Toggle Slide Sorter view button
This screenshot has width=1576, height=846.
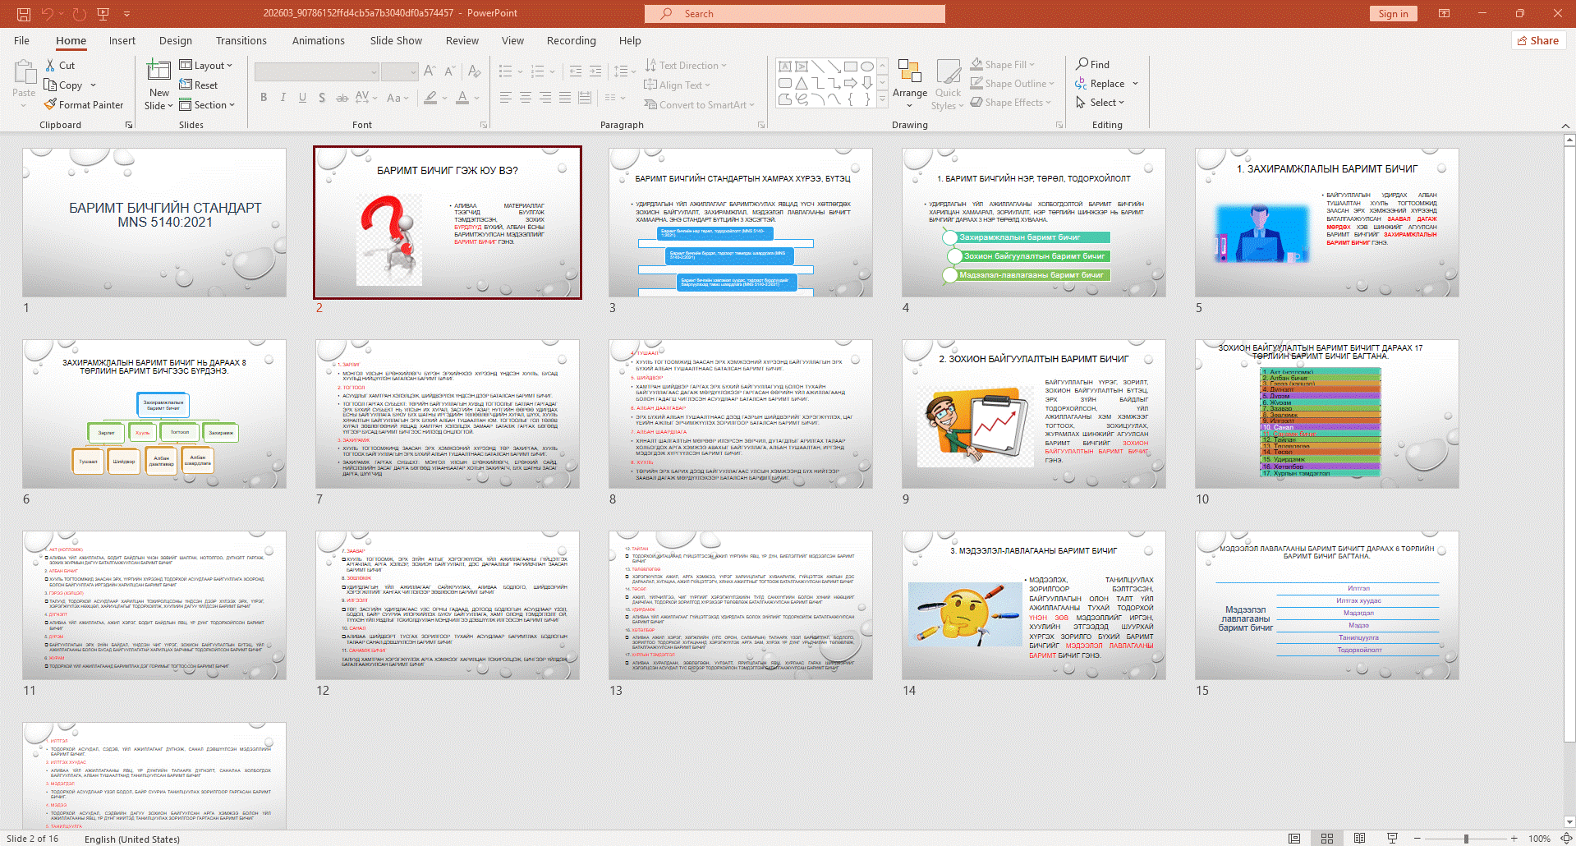[1326, 839]
